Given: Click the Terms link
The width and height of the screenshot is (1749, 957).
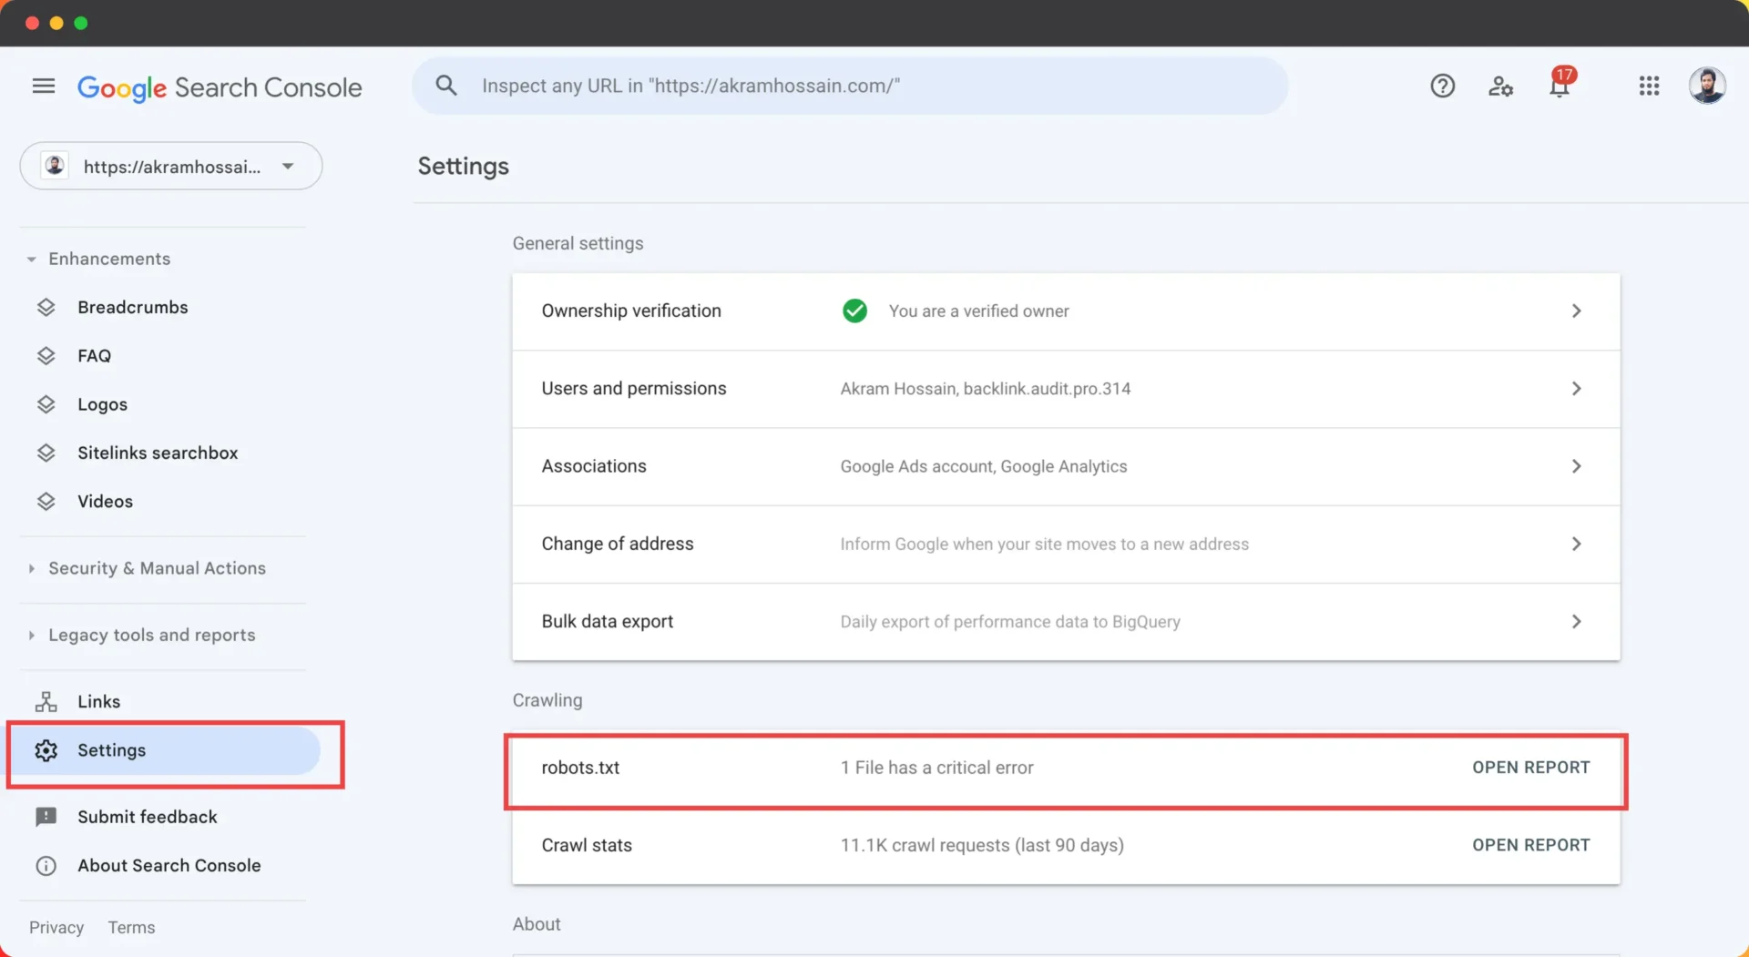Looking at the screenshot, I should coord(132,927).
